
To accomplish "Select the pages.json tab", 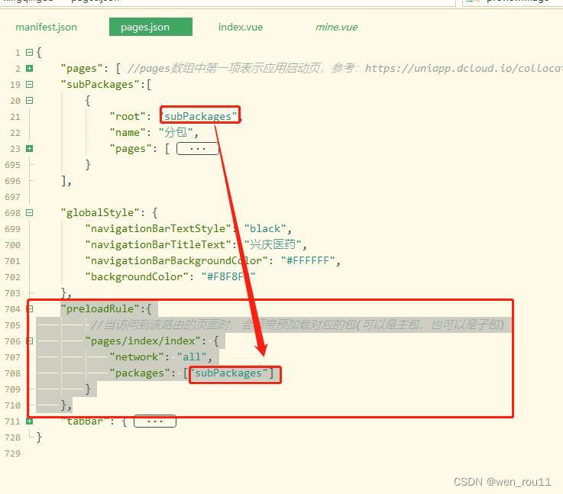I will pos(150,27).
